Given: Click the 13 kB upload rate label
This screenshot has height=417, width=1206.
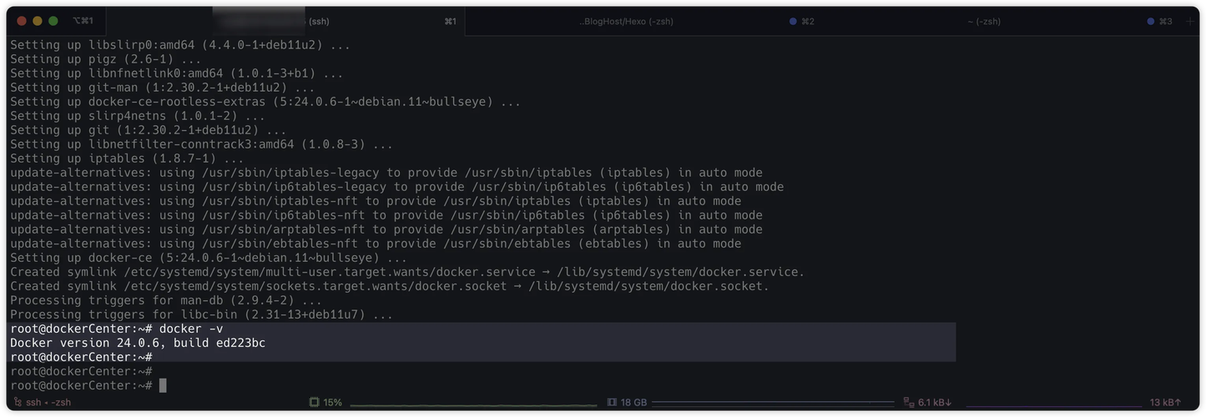Looking at the screenshot, I should pos(1164,403).
